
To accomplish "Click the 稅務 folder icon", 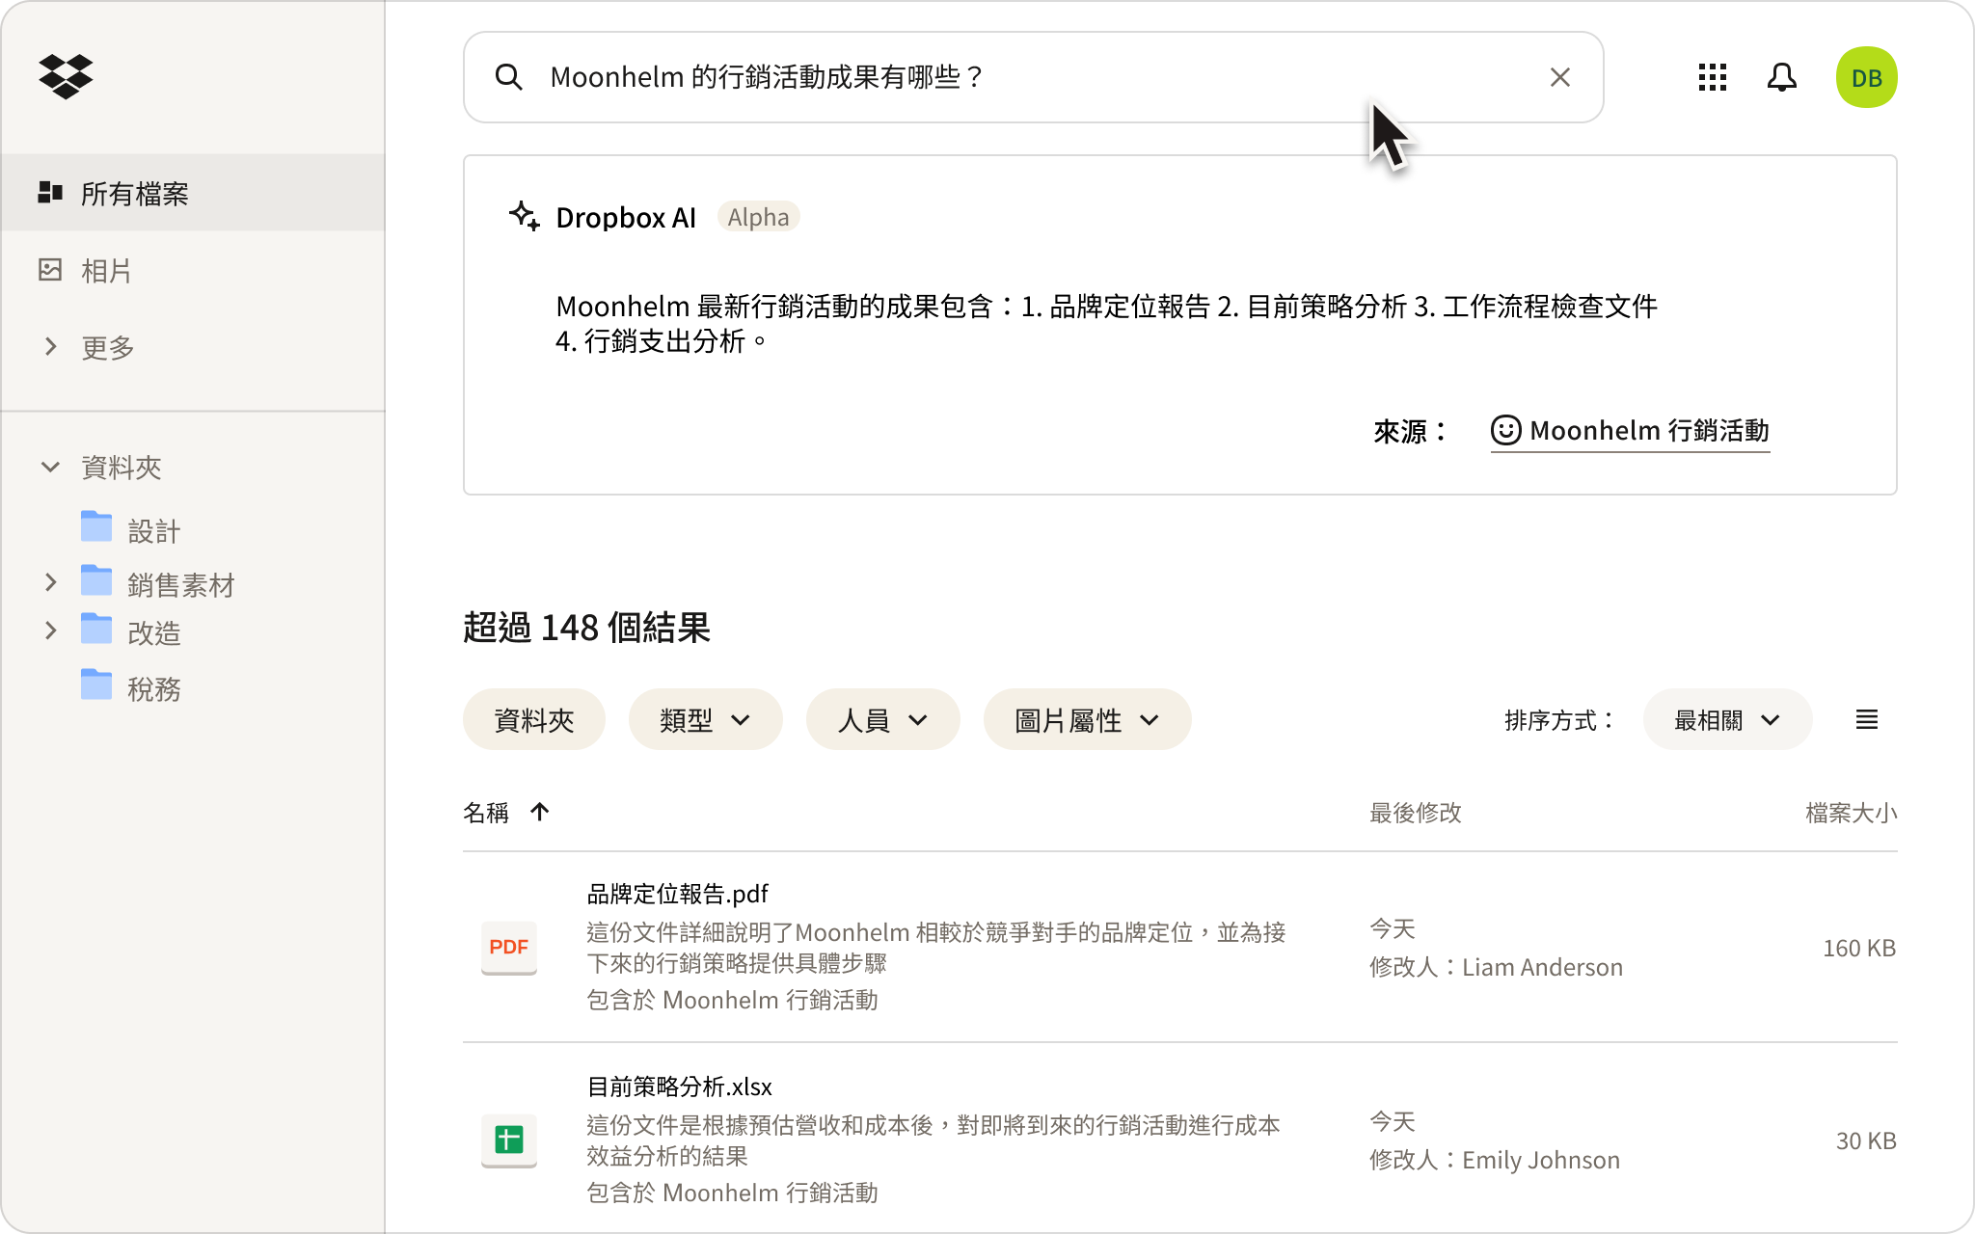I will (x=96, y=684).
